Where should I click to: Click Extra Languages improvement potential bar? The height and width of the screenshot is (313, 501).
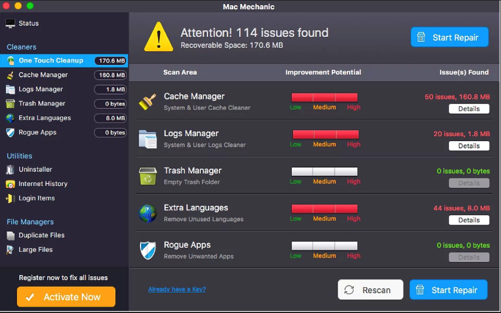324,209
